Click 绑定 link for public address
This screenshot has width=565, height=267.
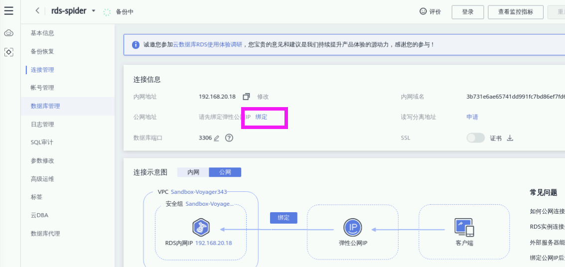[x=261, y=117]
